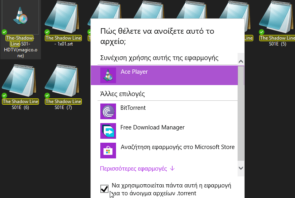Click the dialog scrollbar up arrow
The height and width of the screenshot is (198, 295).
[241, 62]
